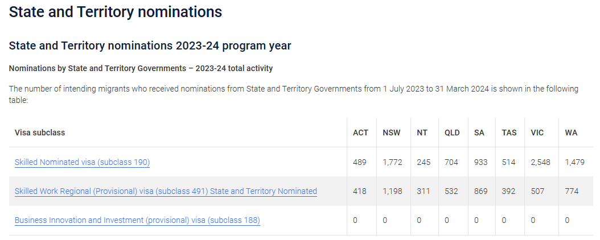This screenshot has height=240, width=600.
Task: Select the NSW value 1,772 cell
Action: pyautogui.click(x=393, y=162)
